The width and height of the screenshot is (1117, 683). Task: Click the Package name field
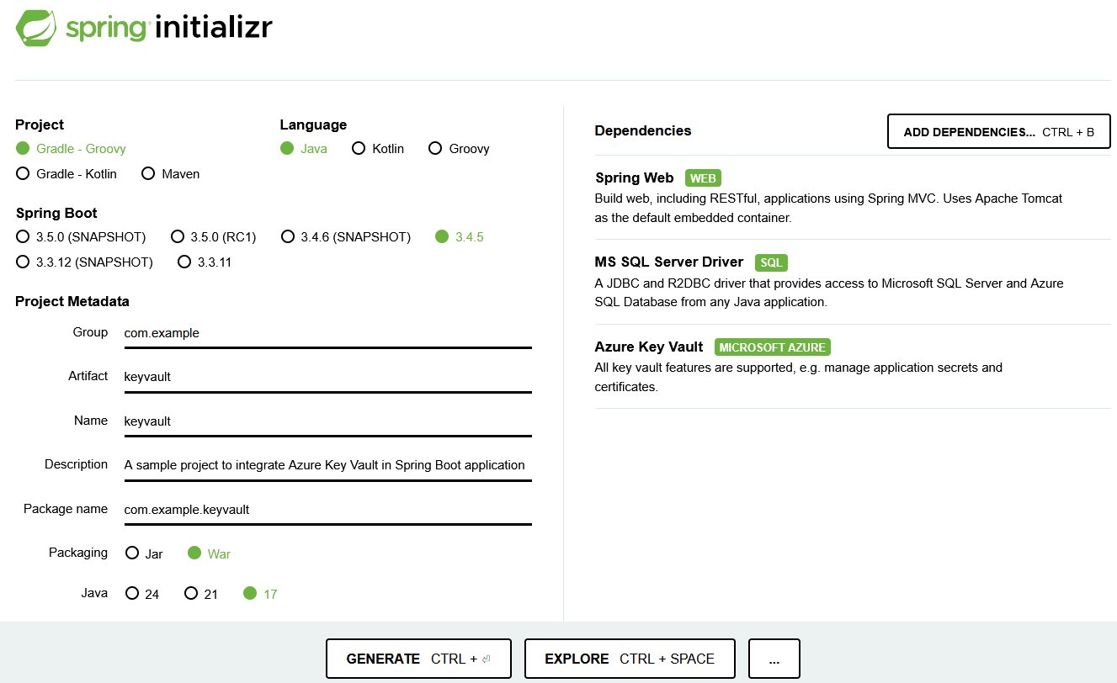coord(327,510)
